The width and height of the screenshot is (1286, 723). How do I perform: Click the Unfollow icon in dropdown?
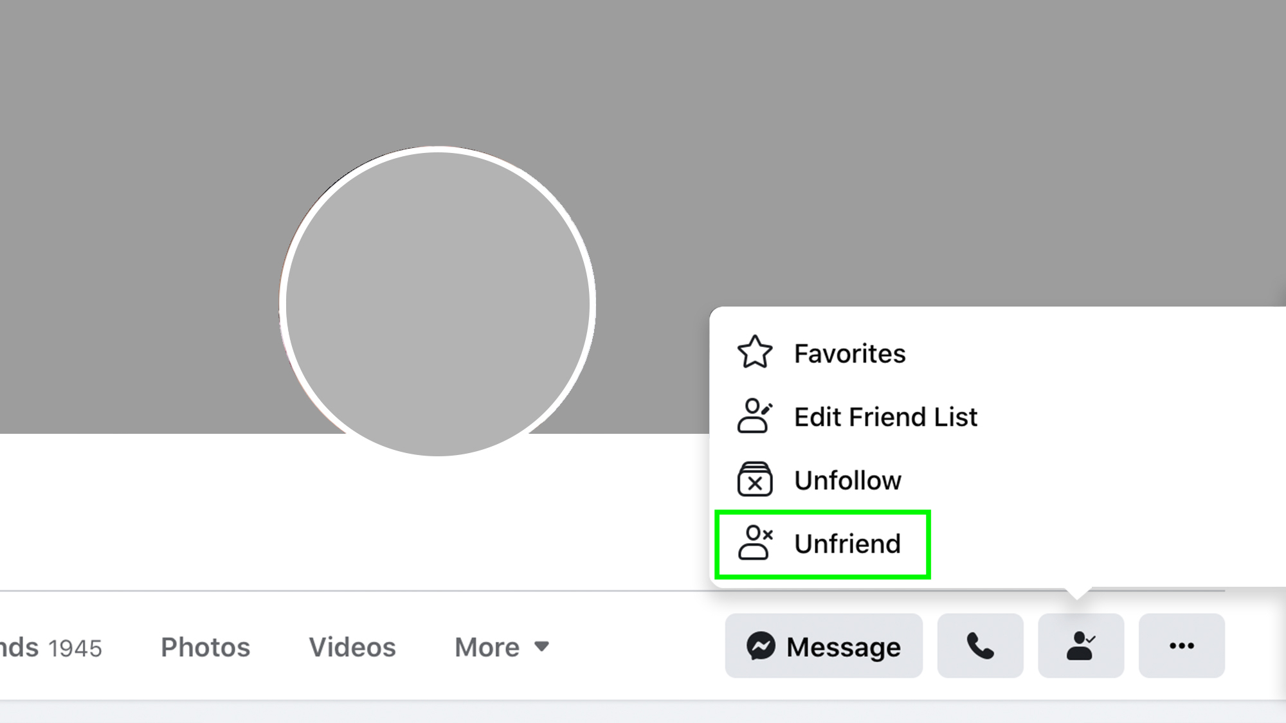pos(754,479)
